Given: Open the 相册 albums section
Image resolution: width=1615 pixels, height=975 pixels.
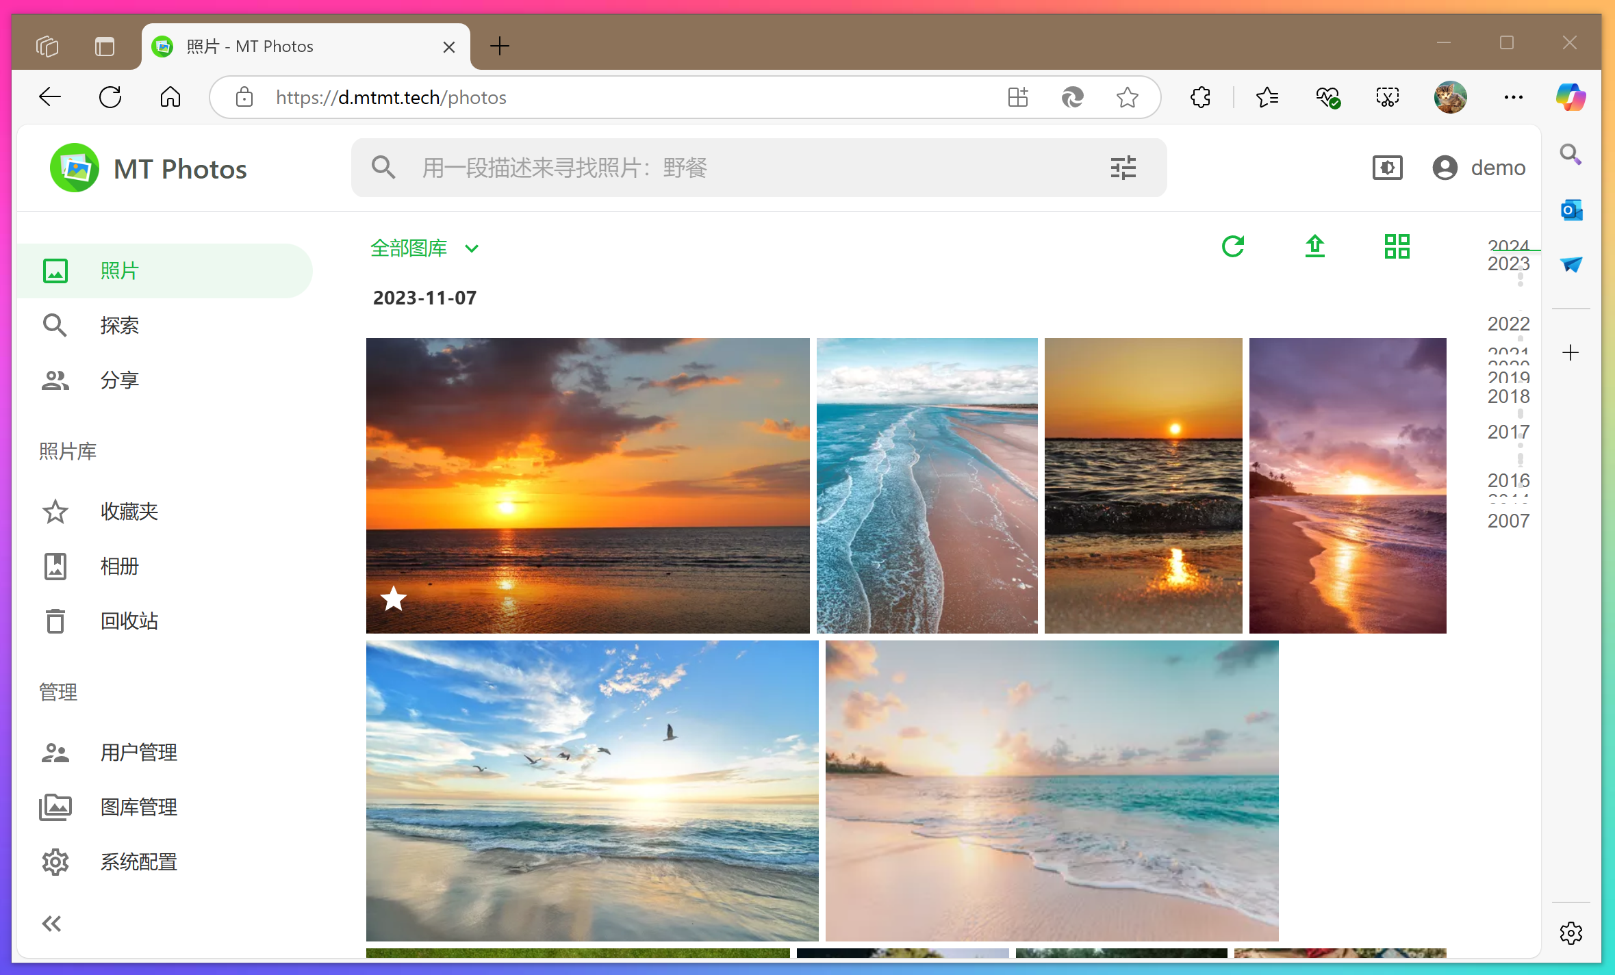Looking at the screenshot, I should 119,567.
